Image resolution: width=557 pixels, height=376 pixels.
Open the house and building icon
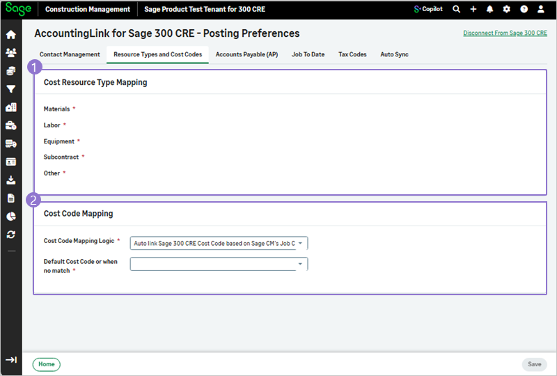pyautogui.click(x=11, y=107)
